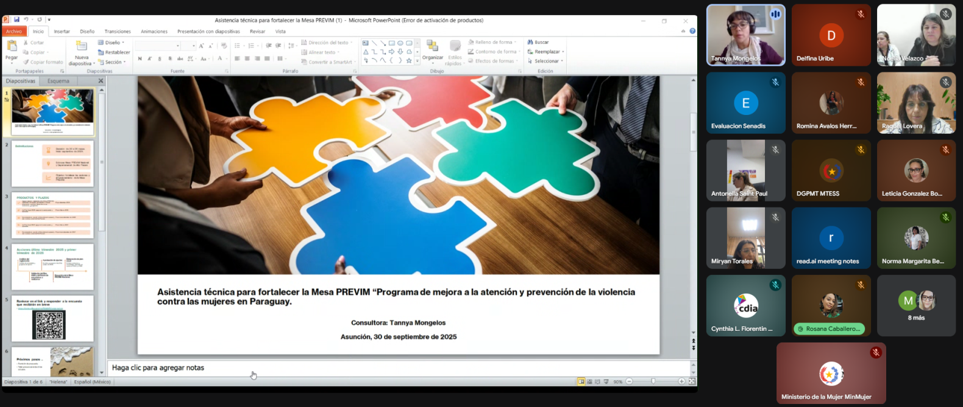Click the Save icon in quick access toolbar
The width and height of the screenshot is (963, 407).
click(x=16, y=19)
